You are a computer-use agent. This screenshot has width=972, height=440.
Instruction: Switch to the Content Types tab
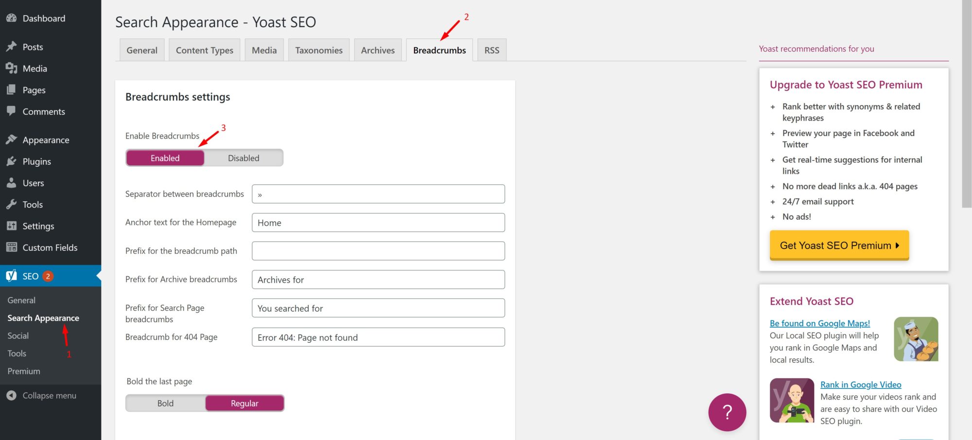point(205,50)
